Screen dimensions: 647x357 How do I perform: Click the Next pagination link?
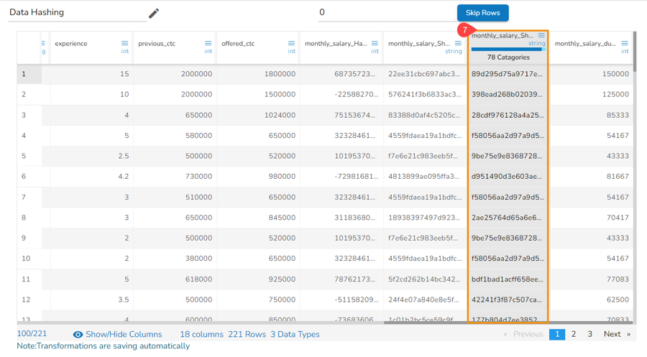(x=612, y=334)
